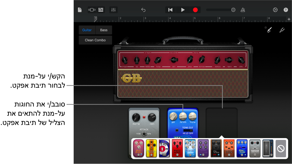Open the Help question mark
This screenshot has width=292, height=164.
click(x=286, y=10)
